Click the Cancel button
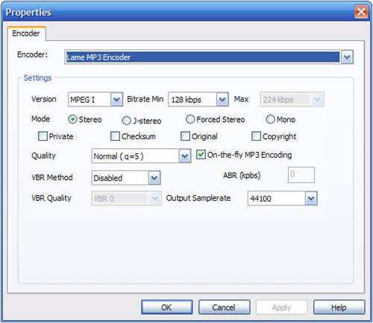The height and width of the screenshot is (323, 373). coord(224,307)
